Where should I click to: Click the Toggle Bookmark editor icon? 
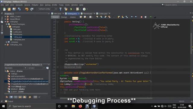click(127, 17)
